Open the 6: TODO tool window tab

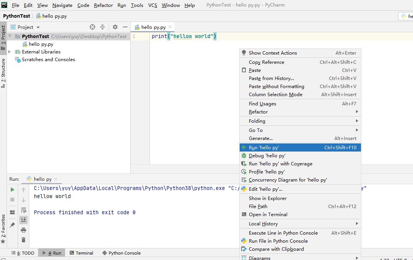[x=23, y=253]
